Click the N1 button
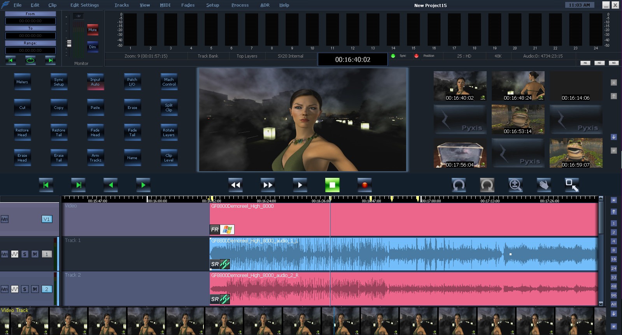Screen dimensions: 622x335 [x=585, y=63]
